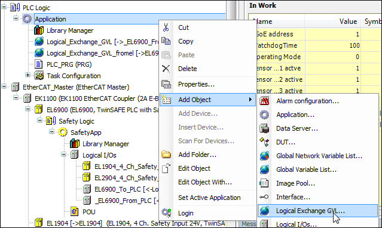Click the Alarm configuration warning icon
This screenshot has height=228, width=382.
(264, 101)
